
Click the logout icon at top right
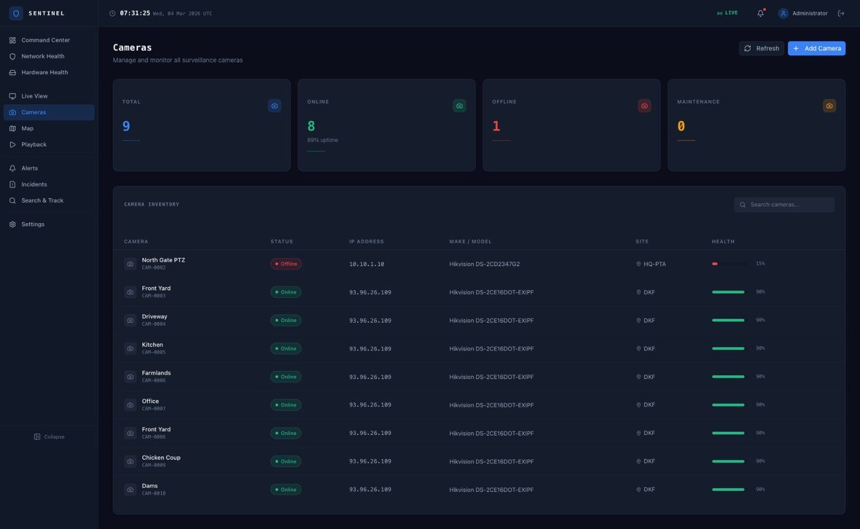(x=841, y=13)
